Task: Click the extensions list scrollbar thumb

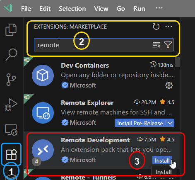Action: coord(177,62)
